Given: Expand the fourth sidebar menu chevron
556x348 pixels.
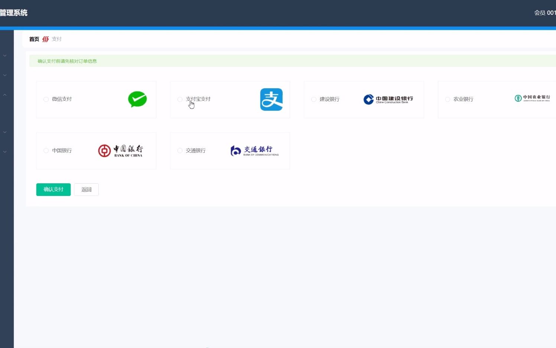Looking at the screenshot, I should pyautogui.click(x=5, y=132).
